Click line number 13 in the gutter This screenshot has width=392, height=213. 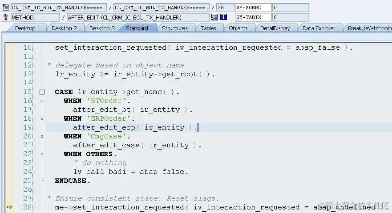coord(28,74)
